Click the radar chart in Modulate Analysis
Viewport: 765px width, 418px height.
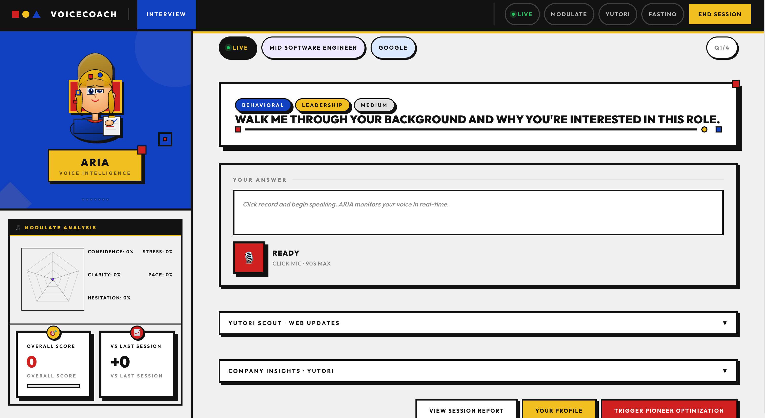[x=53, y=279]
